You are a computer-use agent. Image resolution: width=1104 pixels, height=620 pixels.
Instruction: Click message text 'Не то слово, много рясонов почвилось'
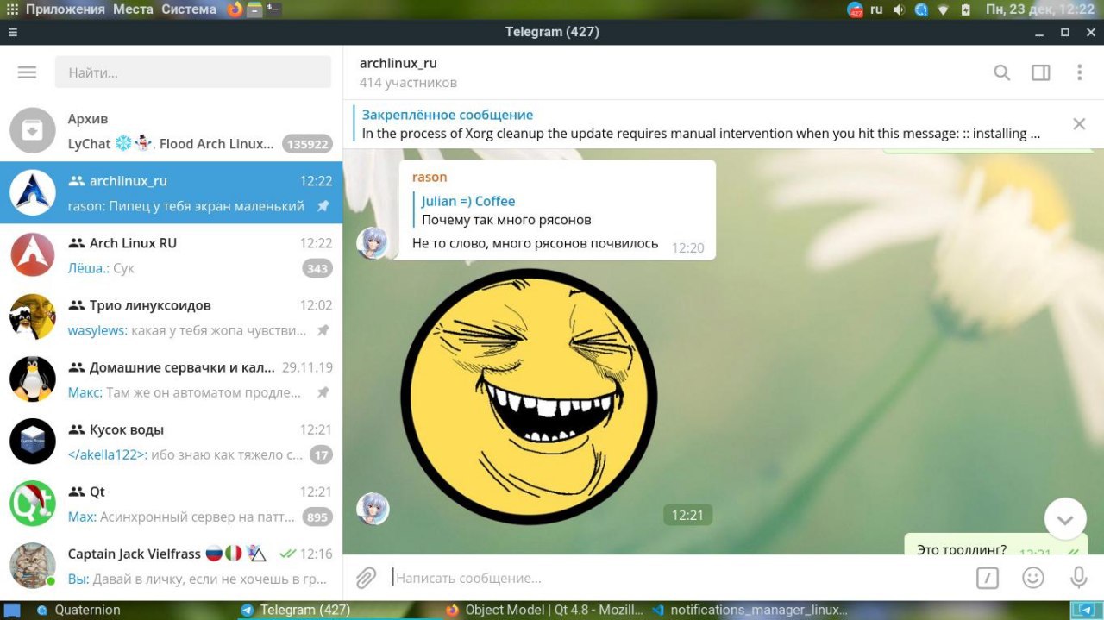coord(535,243)
